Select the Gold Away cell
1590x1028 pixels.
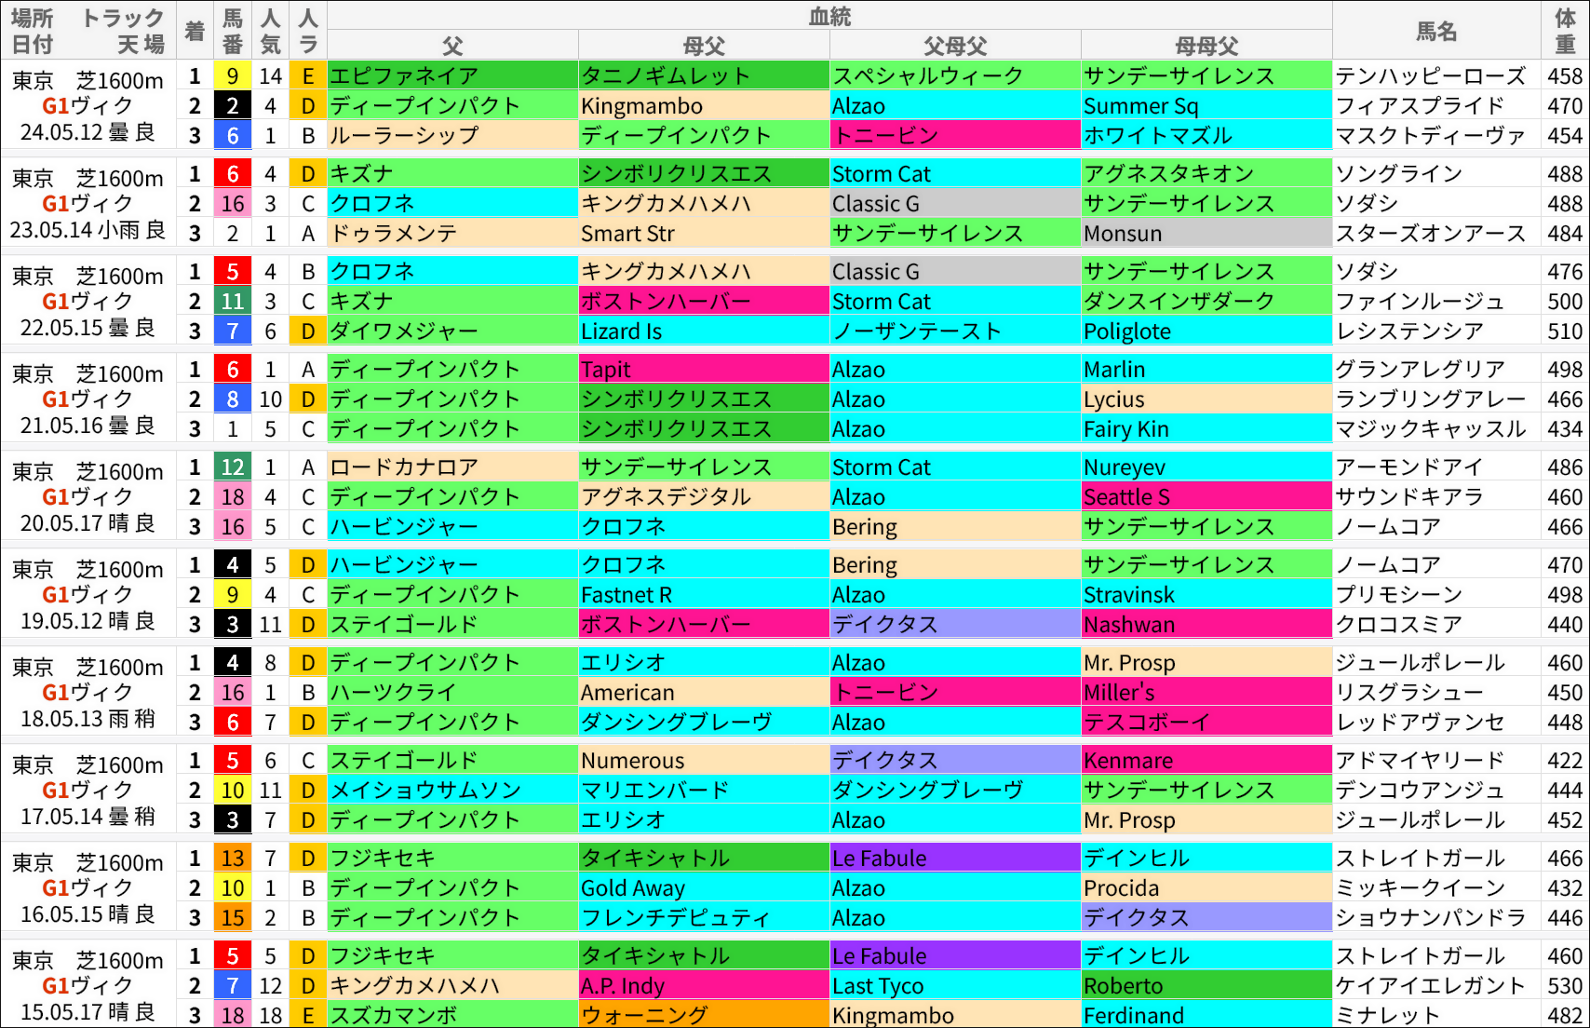(704, 888)
